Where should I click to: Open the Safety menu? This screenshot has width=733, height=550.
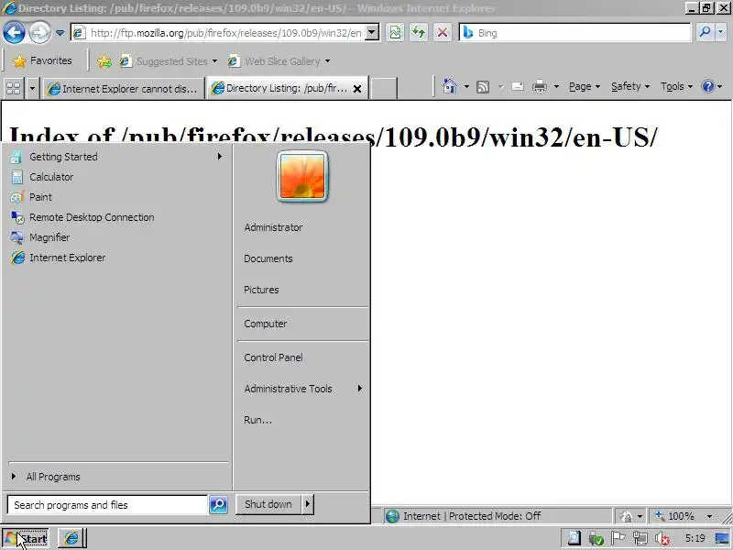[630, 86]
